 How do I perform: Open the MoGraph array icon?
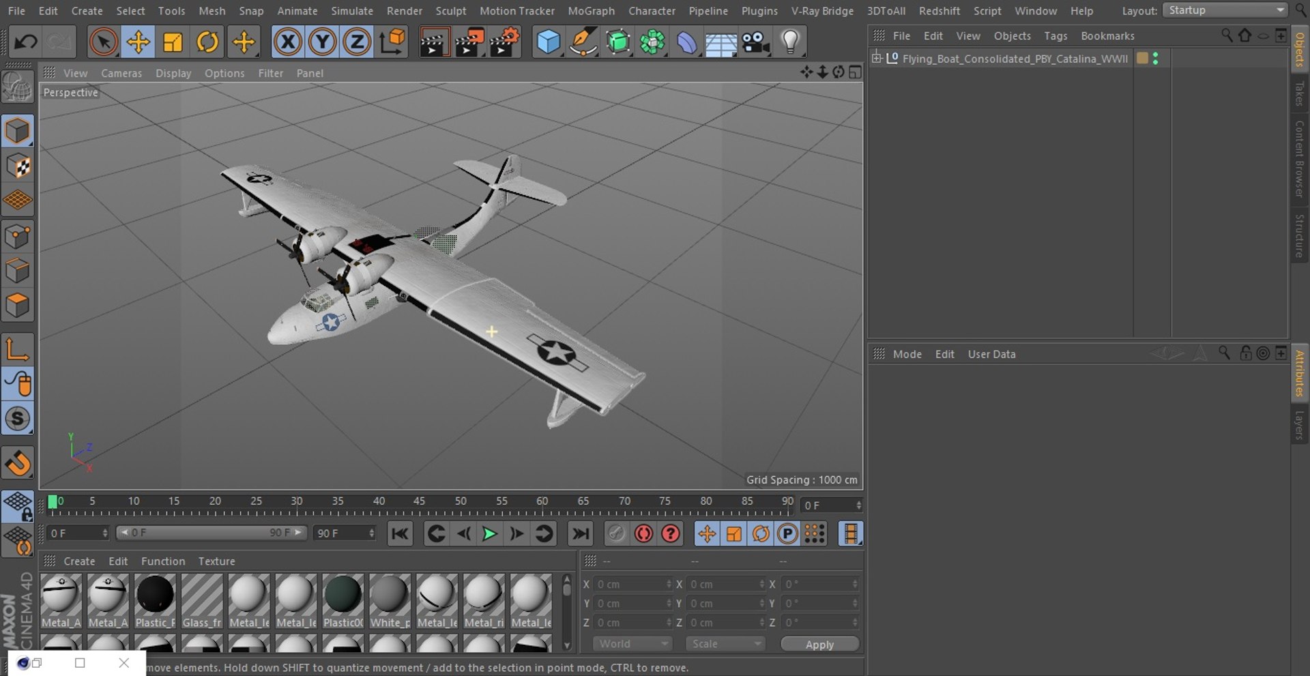click(652, 42)
